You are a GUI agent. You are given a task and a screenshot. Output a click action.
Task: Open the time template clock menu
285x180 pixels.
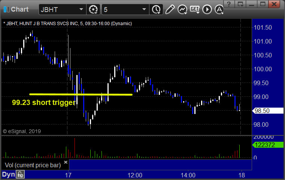tap(156, 9)
